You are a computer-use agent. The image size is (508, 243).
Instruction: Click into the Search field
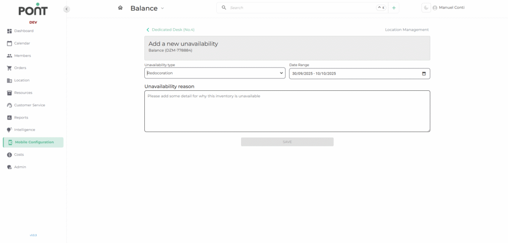tap(301, 8)
